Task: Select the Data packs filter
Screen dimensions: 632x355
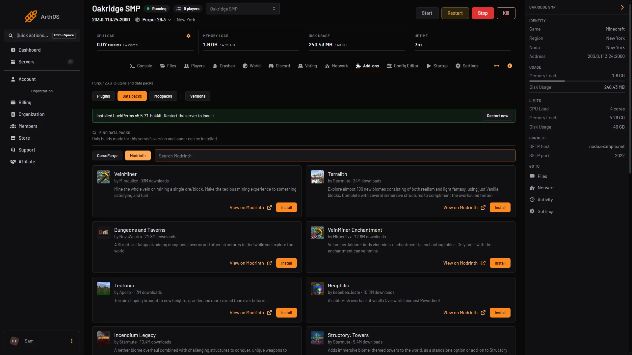Action: [132, 96]
